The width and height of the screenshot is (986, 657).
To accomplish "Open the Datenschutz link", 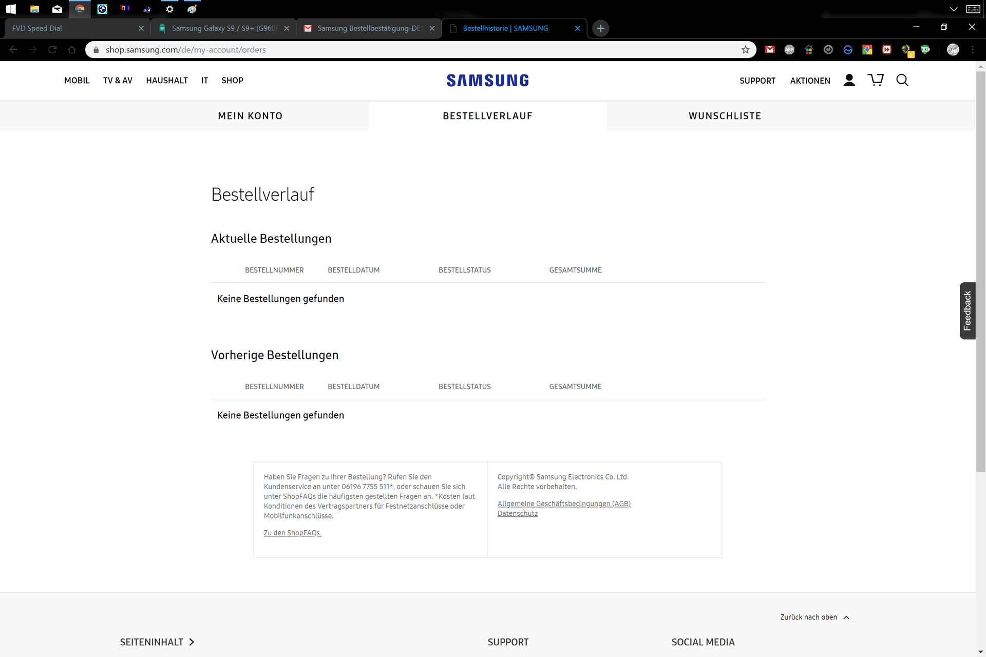I will (x=518, y=513).
